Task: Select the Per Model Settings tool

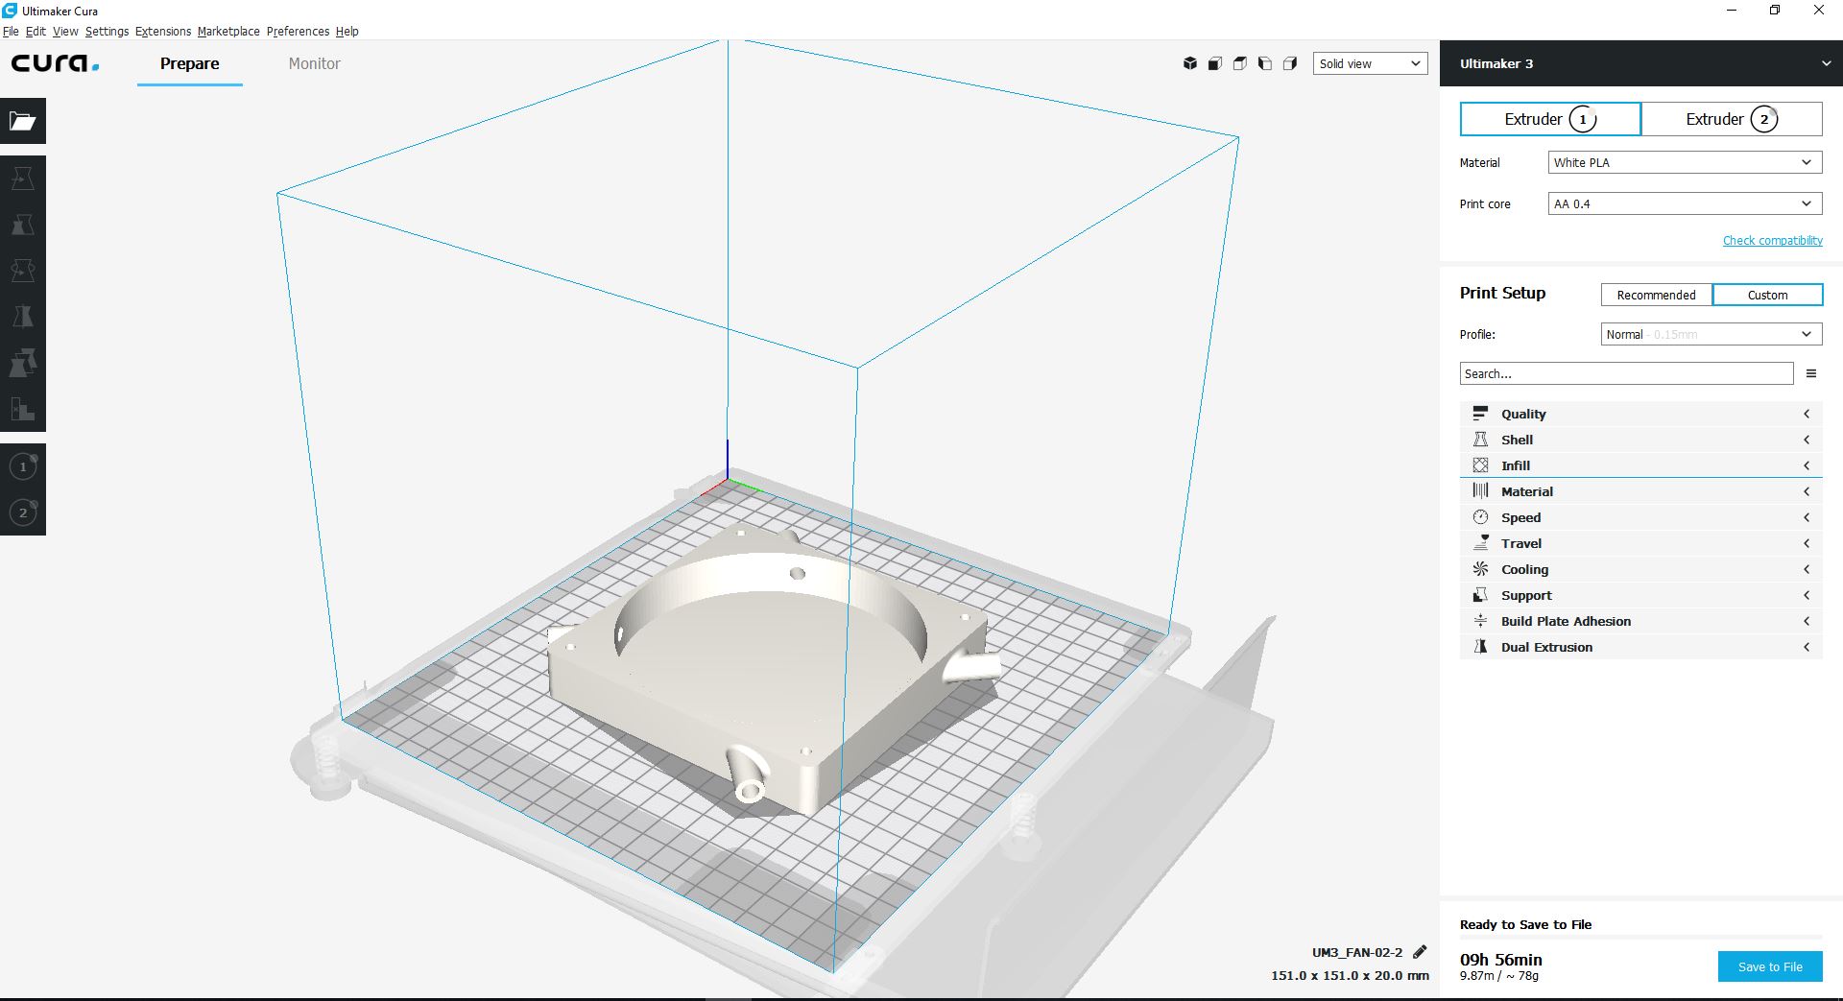Action: click(23, 363)
